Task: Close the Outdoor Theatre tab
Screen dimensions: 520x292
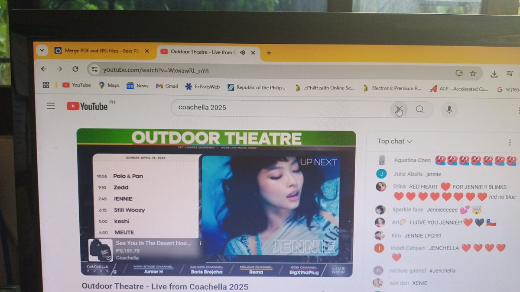Action: [x=253, y=53]
